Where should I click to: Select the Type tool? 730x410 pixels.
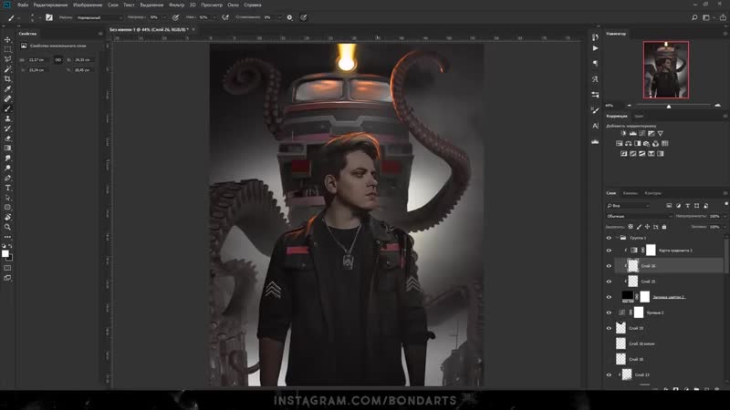coord(8,188)
